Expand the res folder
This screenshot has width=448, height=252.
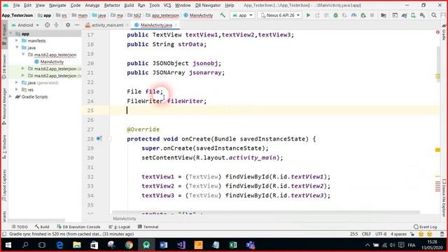click(x=17, y=90)
